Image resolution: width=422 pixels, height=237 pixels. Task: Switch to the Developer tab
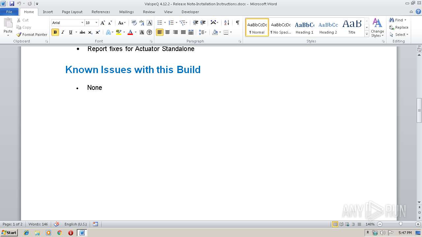pos(190,12)
